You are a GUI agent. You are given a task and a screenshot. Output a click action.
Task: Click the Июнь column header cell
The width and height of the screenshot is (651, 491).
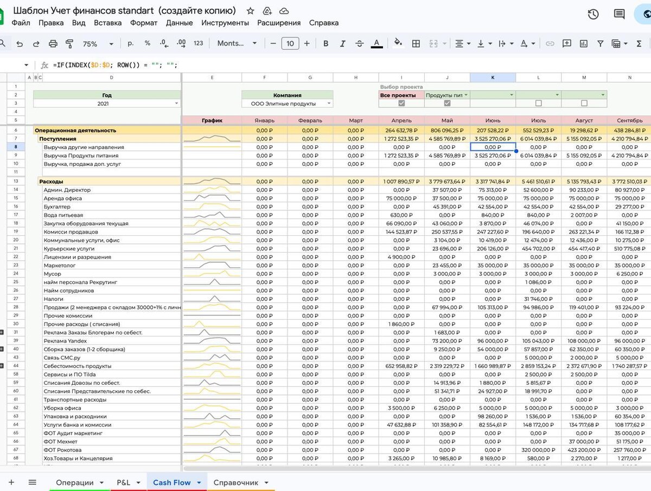tap(493, 120)
